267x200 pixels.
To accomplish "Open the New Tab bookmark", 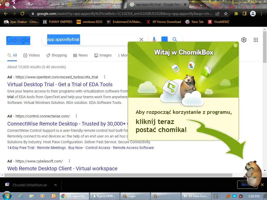I will pos(195,22).
